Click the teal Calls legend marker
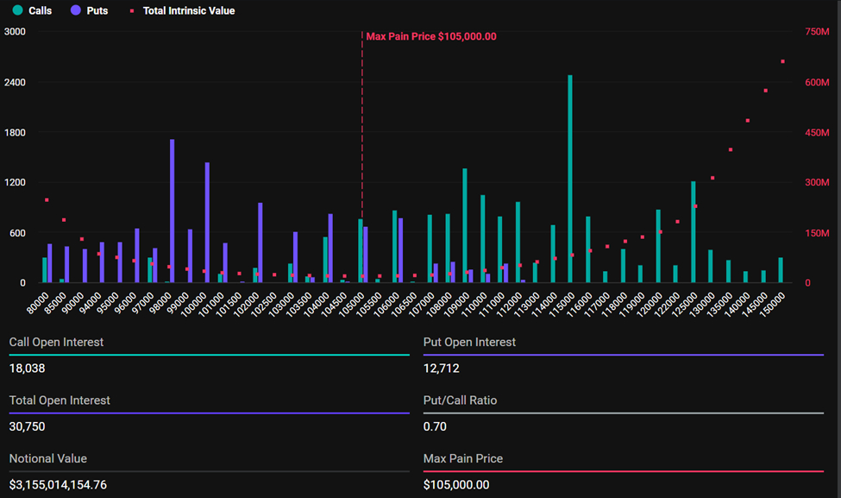The width and height of the screenshot is (841, 498). coord(20,10)
